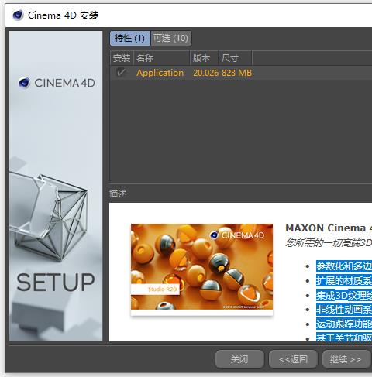Click the 安装 column header
Image resolution: width=372 pixels, height=377 pixels.
point(122,58)
